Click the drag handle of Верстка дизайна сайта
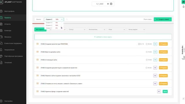185x104 pixels. click(38, 52)
